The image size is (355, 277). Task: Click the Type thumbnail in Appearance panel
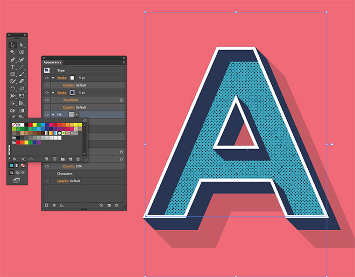click(x=47, y=70)
